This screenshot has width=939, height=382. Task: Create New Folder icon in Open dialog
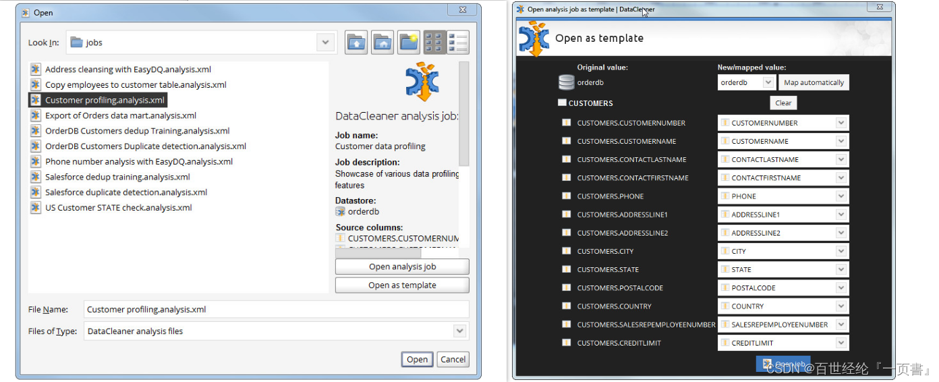pyautogui.click(x=408, y=43)
